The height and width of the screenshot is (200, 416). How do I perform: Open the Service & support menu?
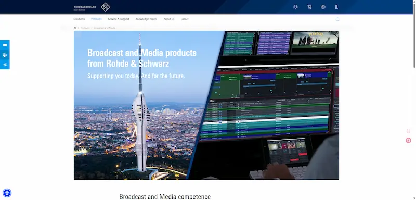(119, 19)
